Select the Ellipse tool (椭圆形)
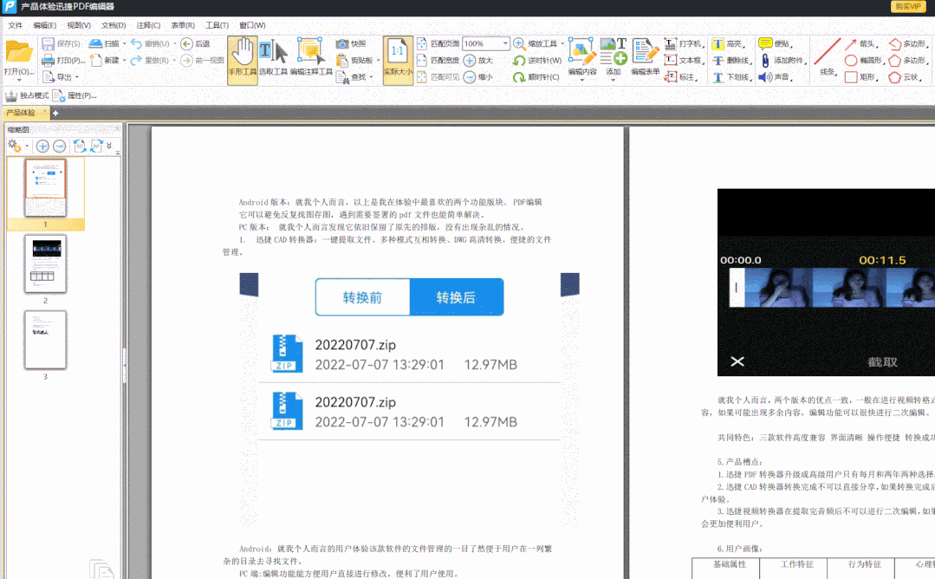This screenshot has height=579, width=935. [x=864, y=60]
